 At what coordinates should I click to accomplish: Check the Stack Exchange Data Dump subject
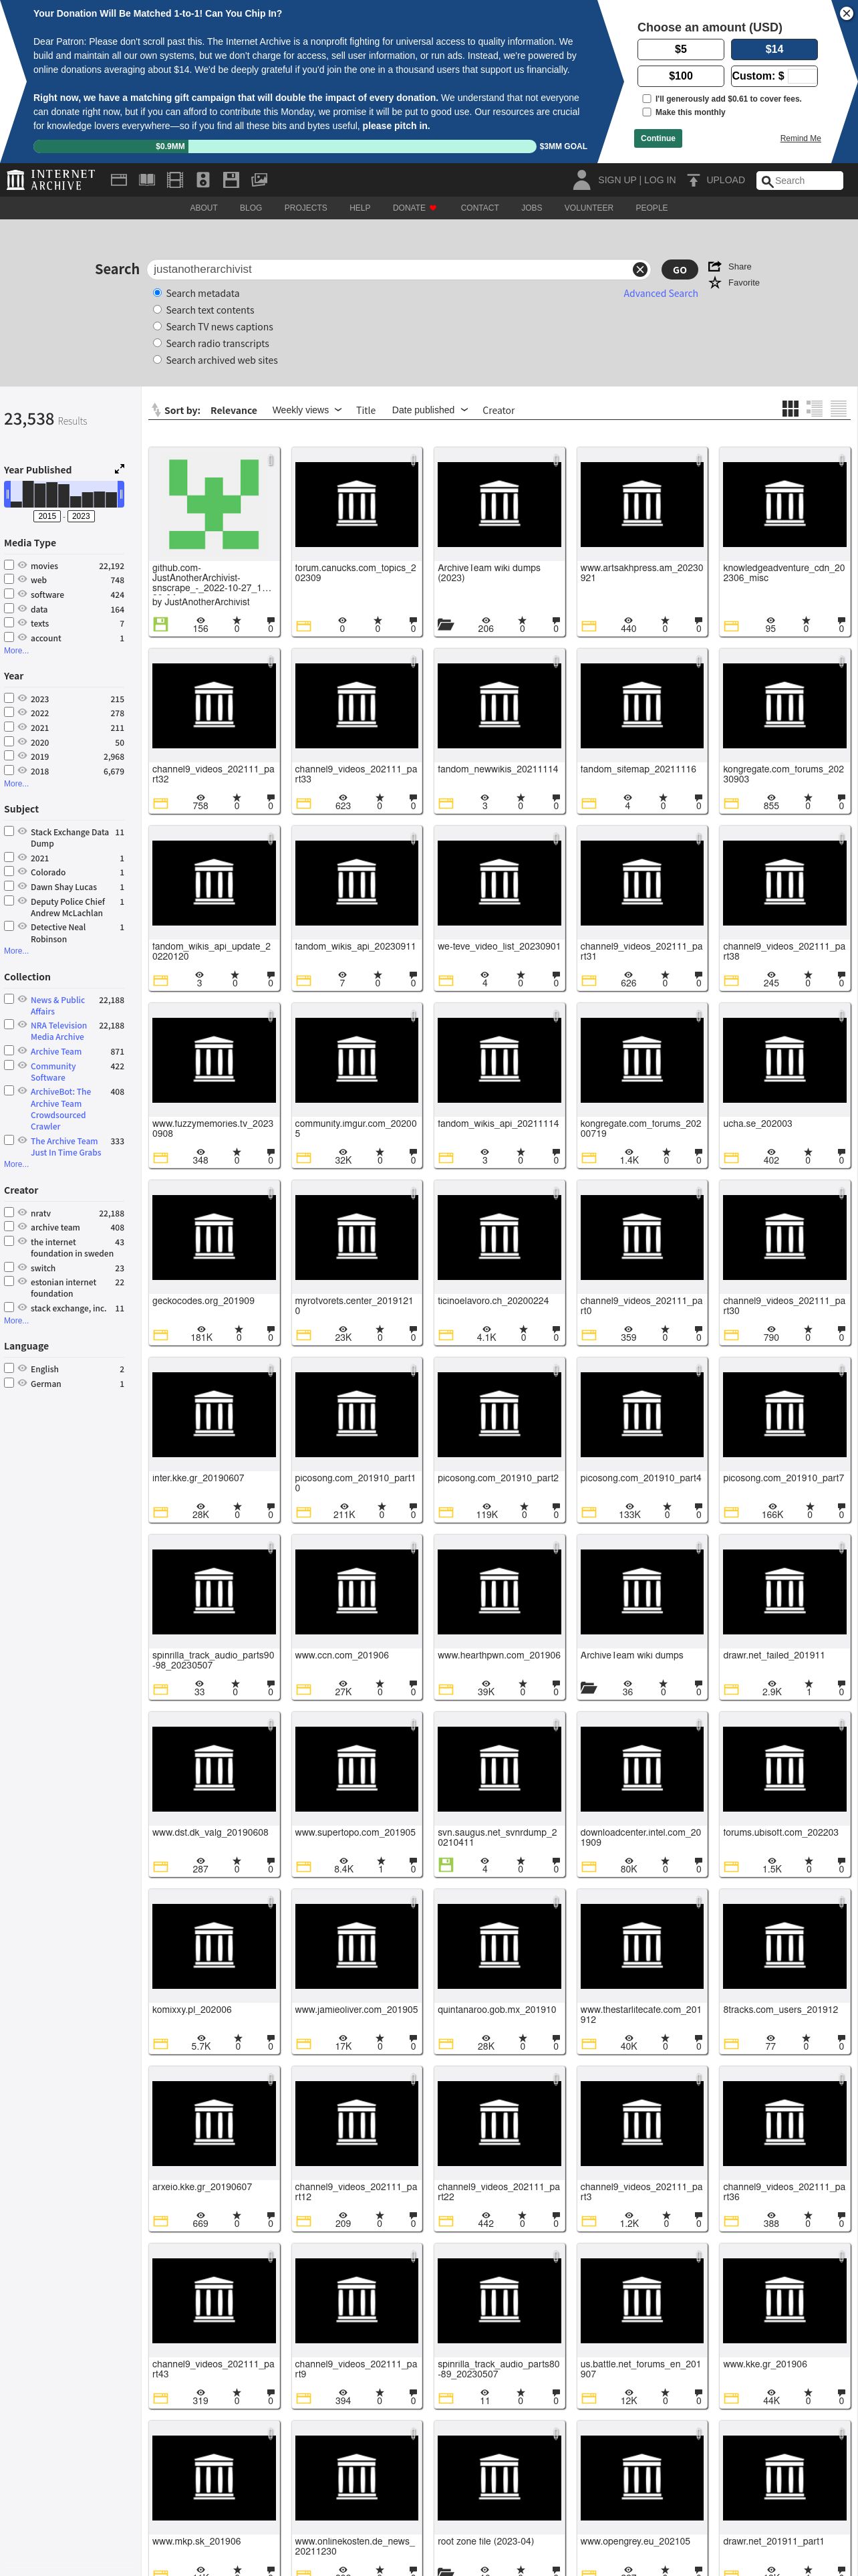click(9, 831)
